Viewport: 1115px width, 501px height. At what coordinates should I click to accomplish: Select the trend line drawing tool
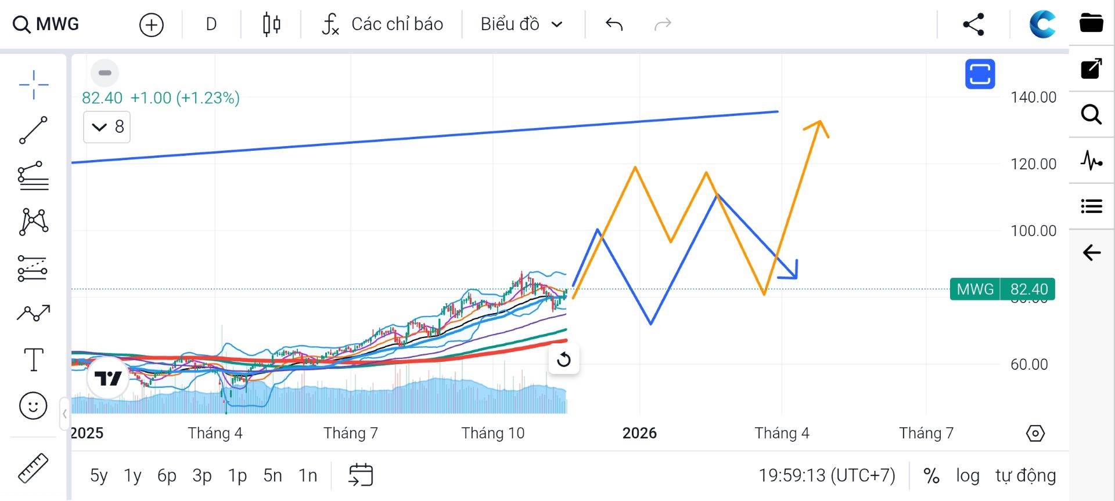33,130
